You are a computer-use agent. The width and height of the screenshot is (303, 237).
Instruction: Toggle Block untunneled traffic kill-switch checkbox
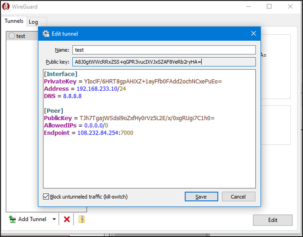tap(46, 197)
